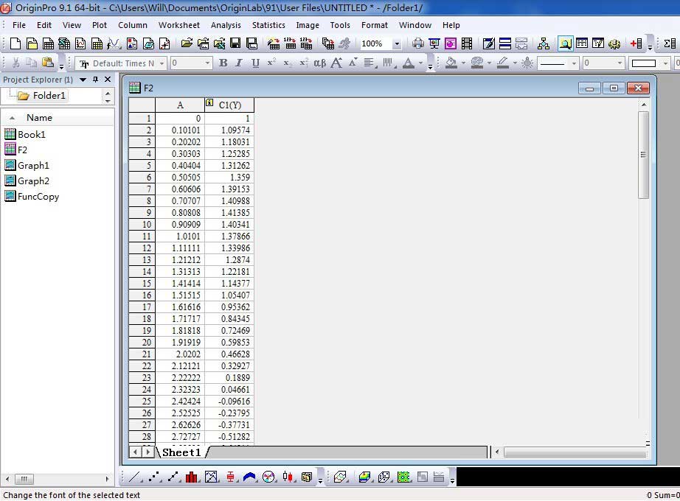Toggle italic text formatting
Image resolution: width=680 pixels, height=501 pixels.
point(239,63)
